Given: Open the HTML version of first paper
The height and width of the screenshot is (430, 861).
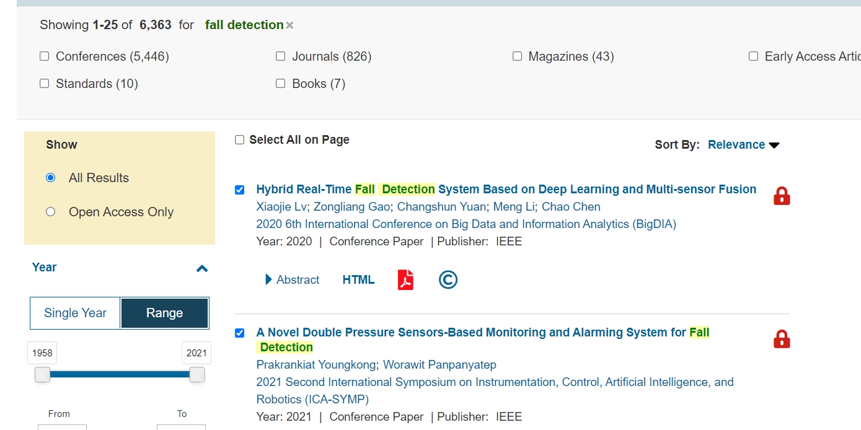Looking at the screenshot, I should [358, 280].
